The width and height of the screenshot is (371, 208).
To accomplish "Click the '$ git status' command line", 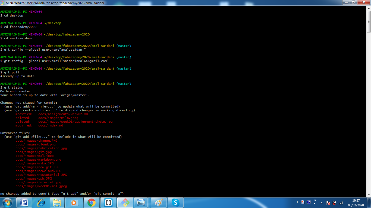I will coord(12,87).
